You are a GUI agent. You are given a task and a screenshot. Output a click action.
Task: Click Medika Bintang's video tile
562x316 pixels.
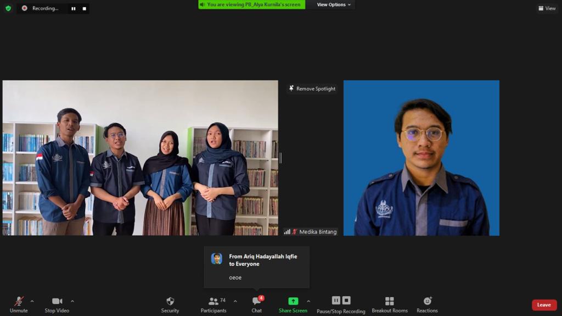(x=421, y=158)
